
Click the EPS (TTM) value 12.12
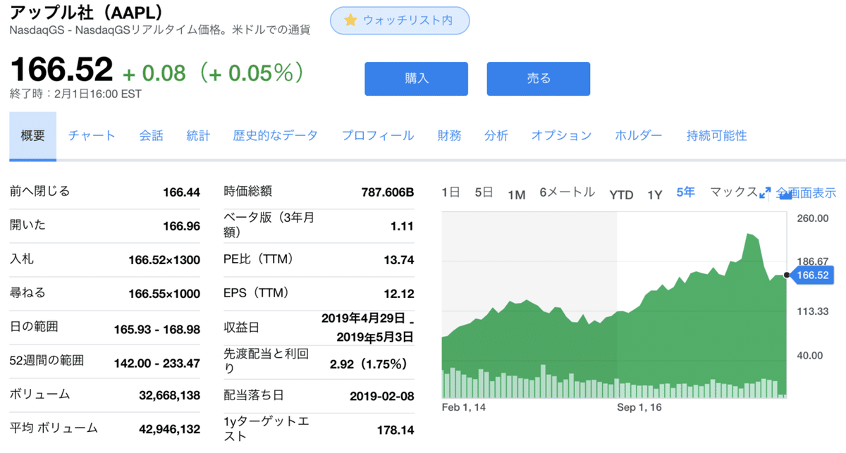pyautogui.click(x=398, y=294)
